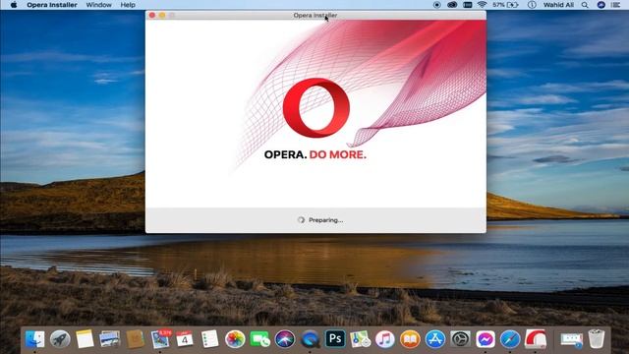Click the OPERA. DO MORE. slogan
Screen dimensions: 629x354
coord(315,154)
